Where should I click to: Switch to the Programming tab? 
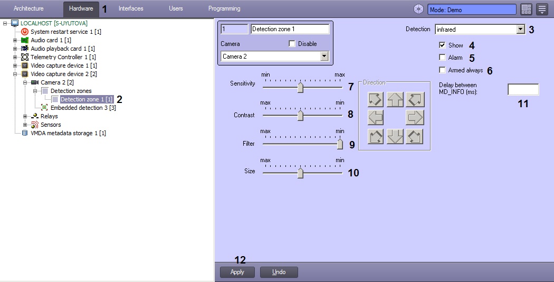pyautogui.click(x=224, y=8)
